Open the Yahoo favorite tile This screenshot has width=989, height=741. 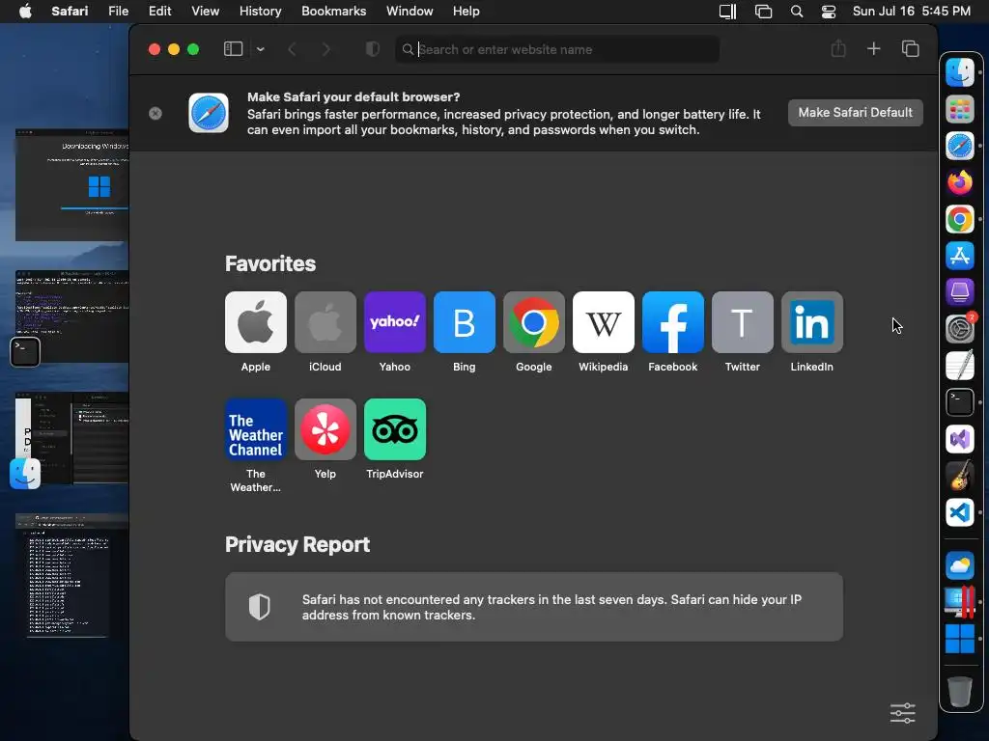tap(395, 322)
